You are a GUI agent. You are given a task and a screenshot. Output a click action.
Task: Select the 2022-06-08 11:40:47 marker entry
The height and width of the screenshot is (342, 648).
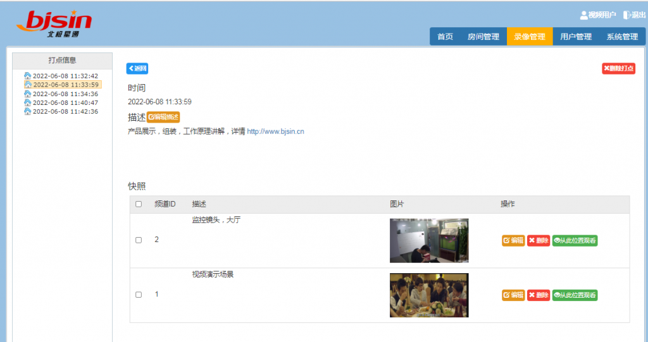coord(65,103)
